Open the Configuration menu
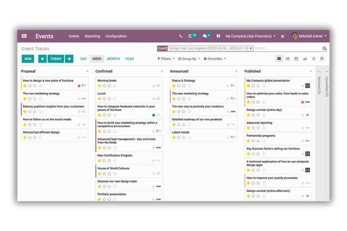The width and height of the screenshot is (347, 231). click(x=116, y=36)
